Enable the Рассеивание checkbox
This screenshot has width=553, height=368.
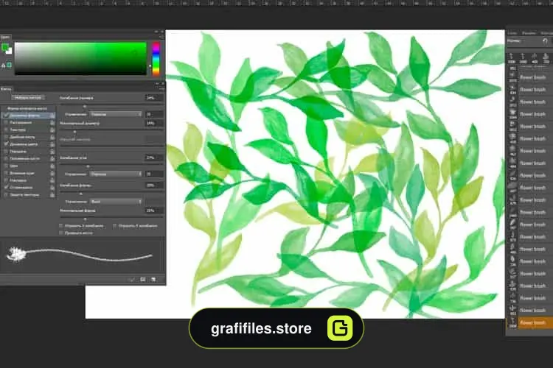[6, 123]
